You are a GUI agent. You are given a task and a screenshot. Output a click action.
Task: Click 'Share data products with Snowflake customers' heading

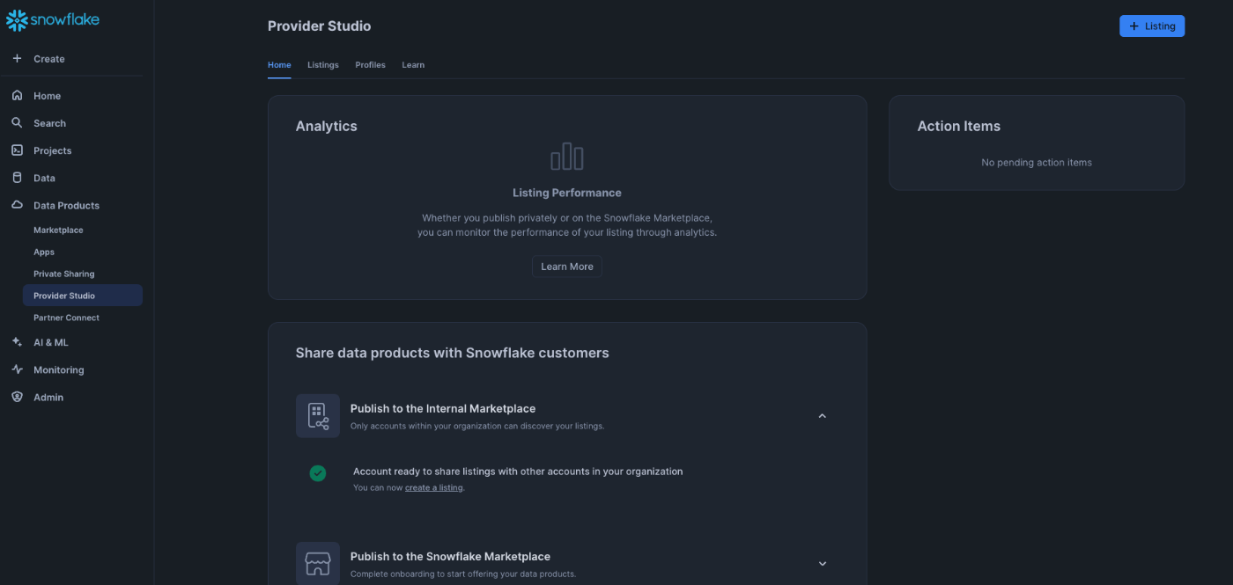point(453,353)
